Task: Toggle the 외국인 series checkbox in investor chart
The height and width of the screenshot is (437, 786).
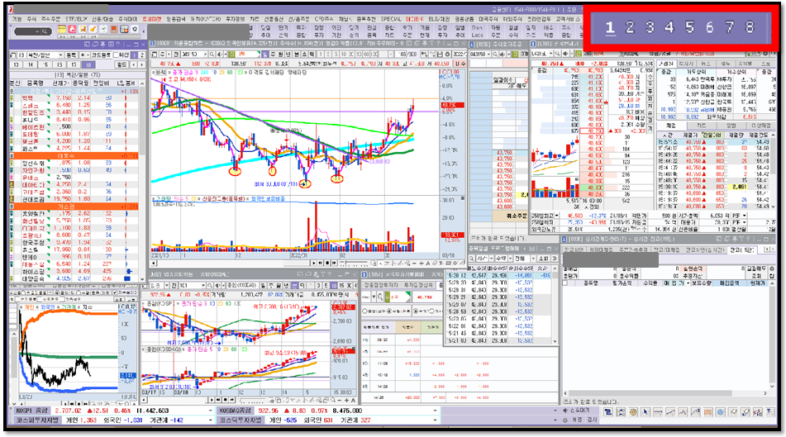Action: 37,307
